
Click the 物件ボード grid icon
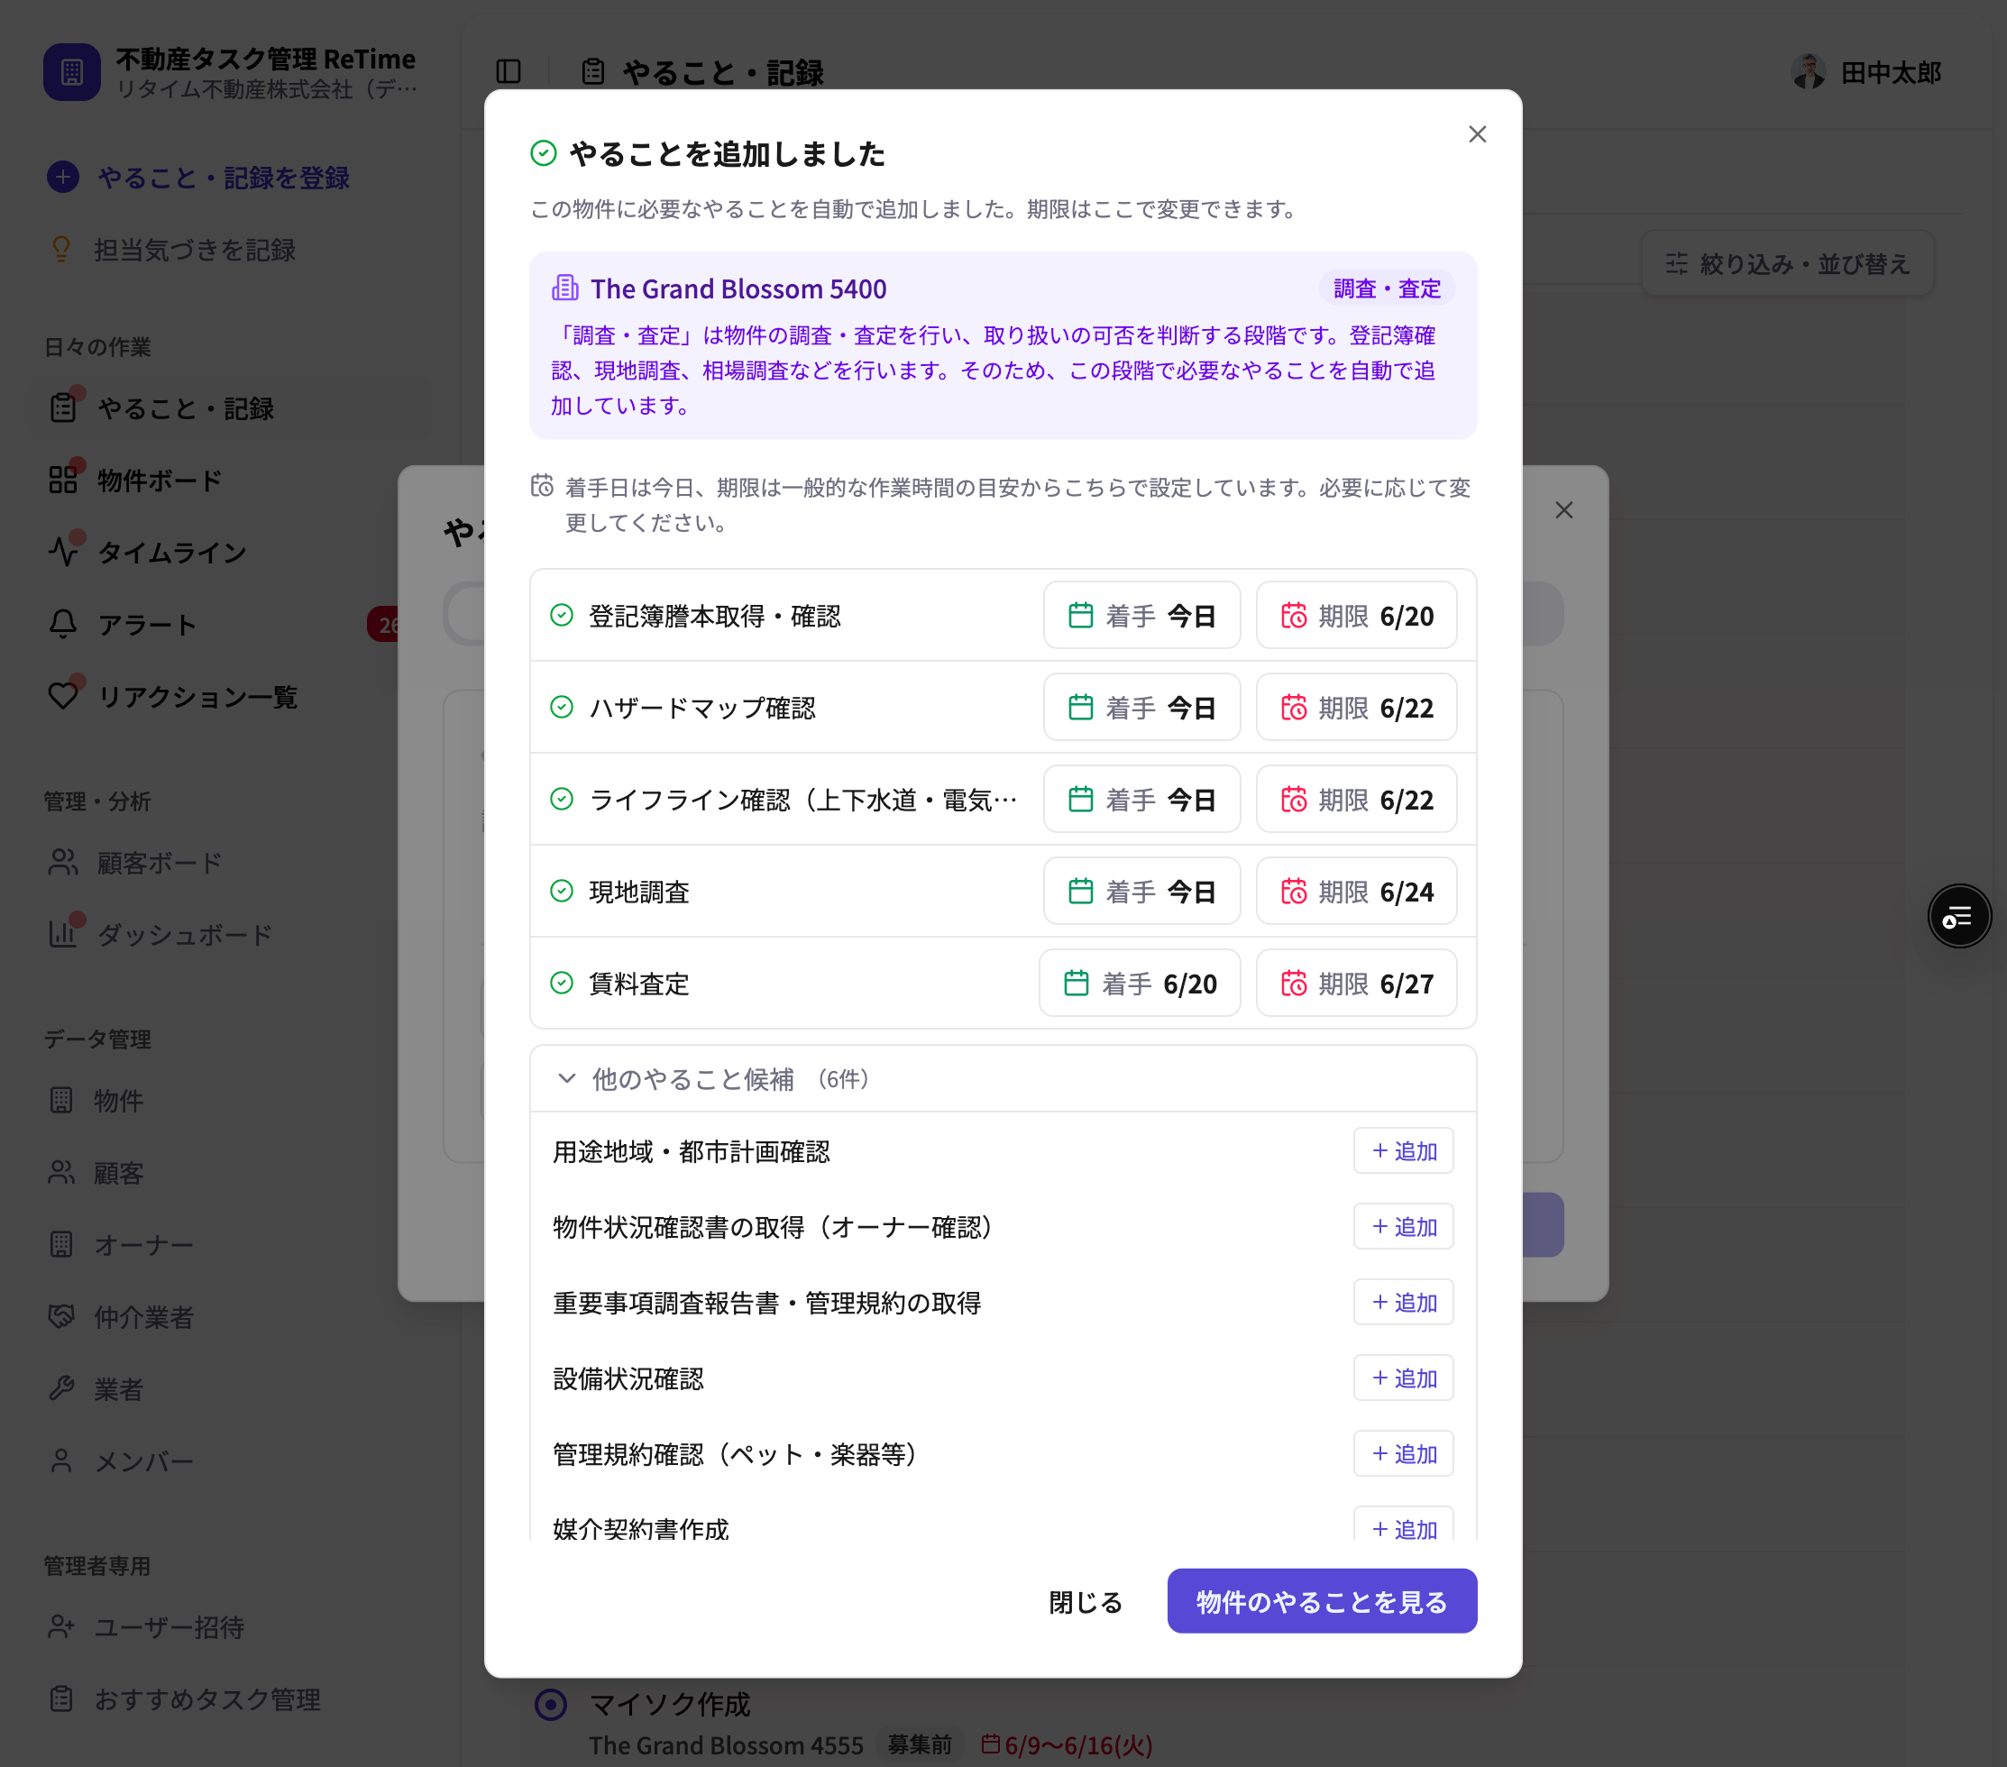click(x=63, y=480)
